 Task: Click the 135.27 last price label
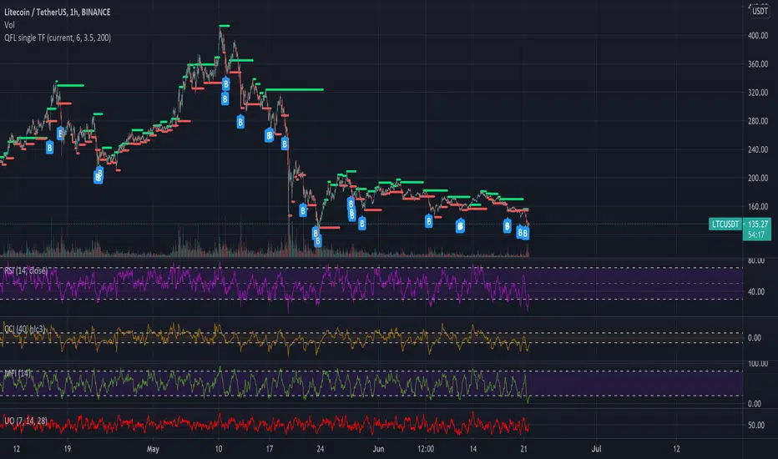tap(757, 224)
